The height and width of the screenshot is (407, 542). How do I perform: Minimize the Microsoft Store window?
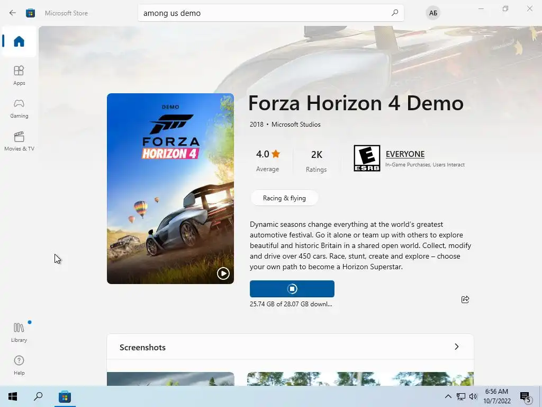click(481, 8)
